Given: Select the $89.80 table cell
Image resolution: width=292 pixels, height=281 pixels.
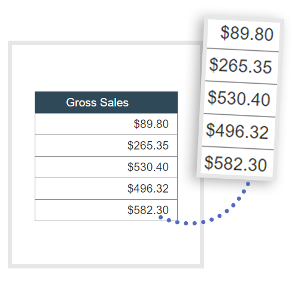Looking at the screenshot, I should (106, 124).
